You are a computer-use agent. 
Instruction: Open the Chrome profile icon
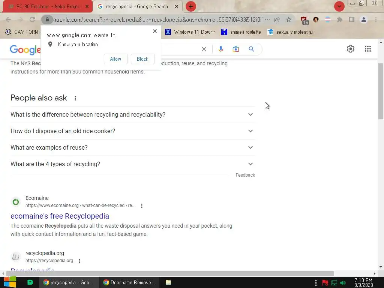(x=364, y=19)
